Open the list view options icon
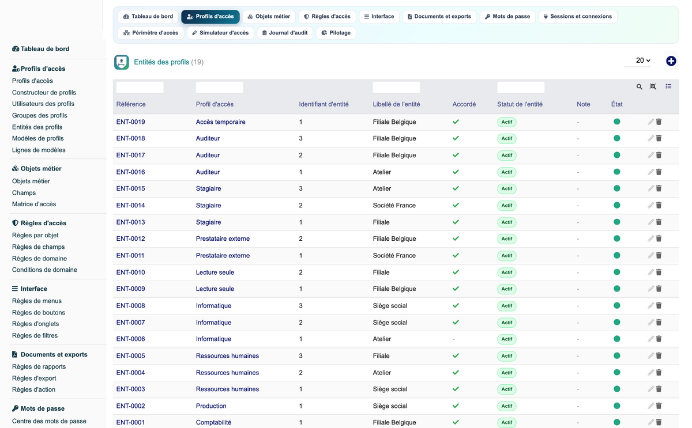Viewport: 692px width, 428px height. 668,86
